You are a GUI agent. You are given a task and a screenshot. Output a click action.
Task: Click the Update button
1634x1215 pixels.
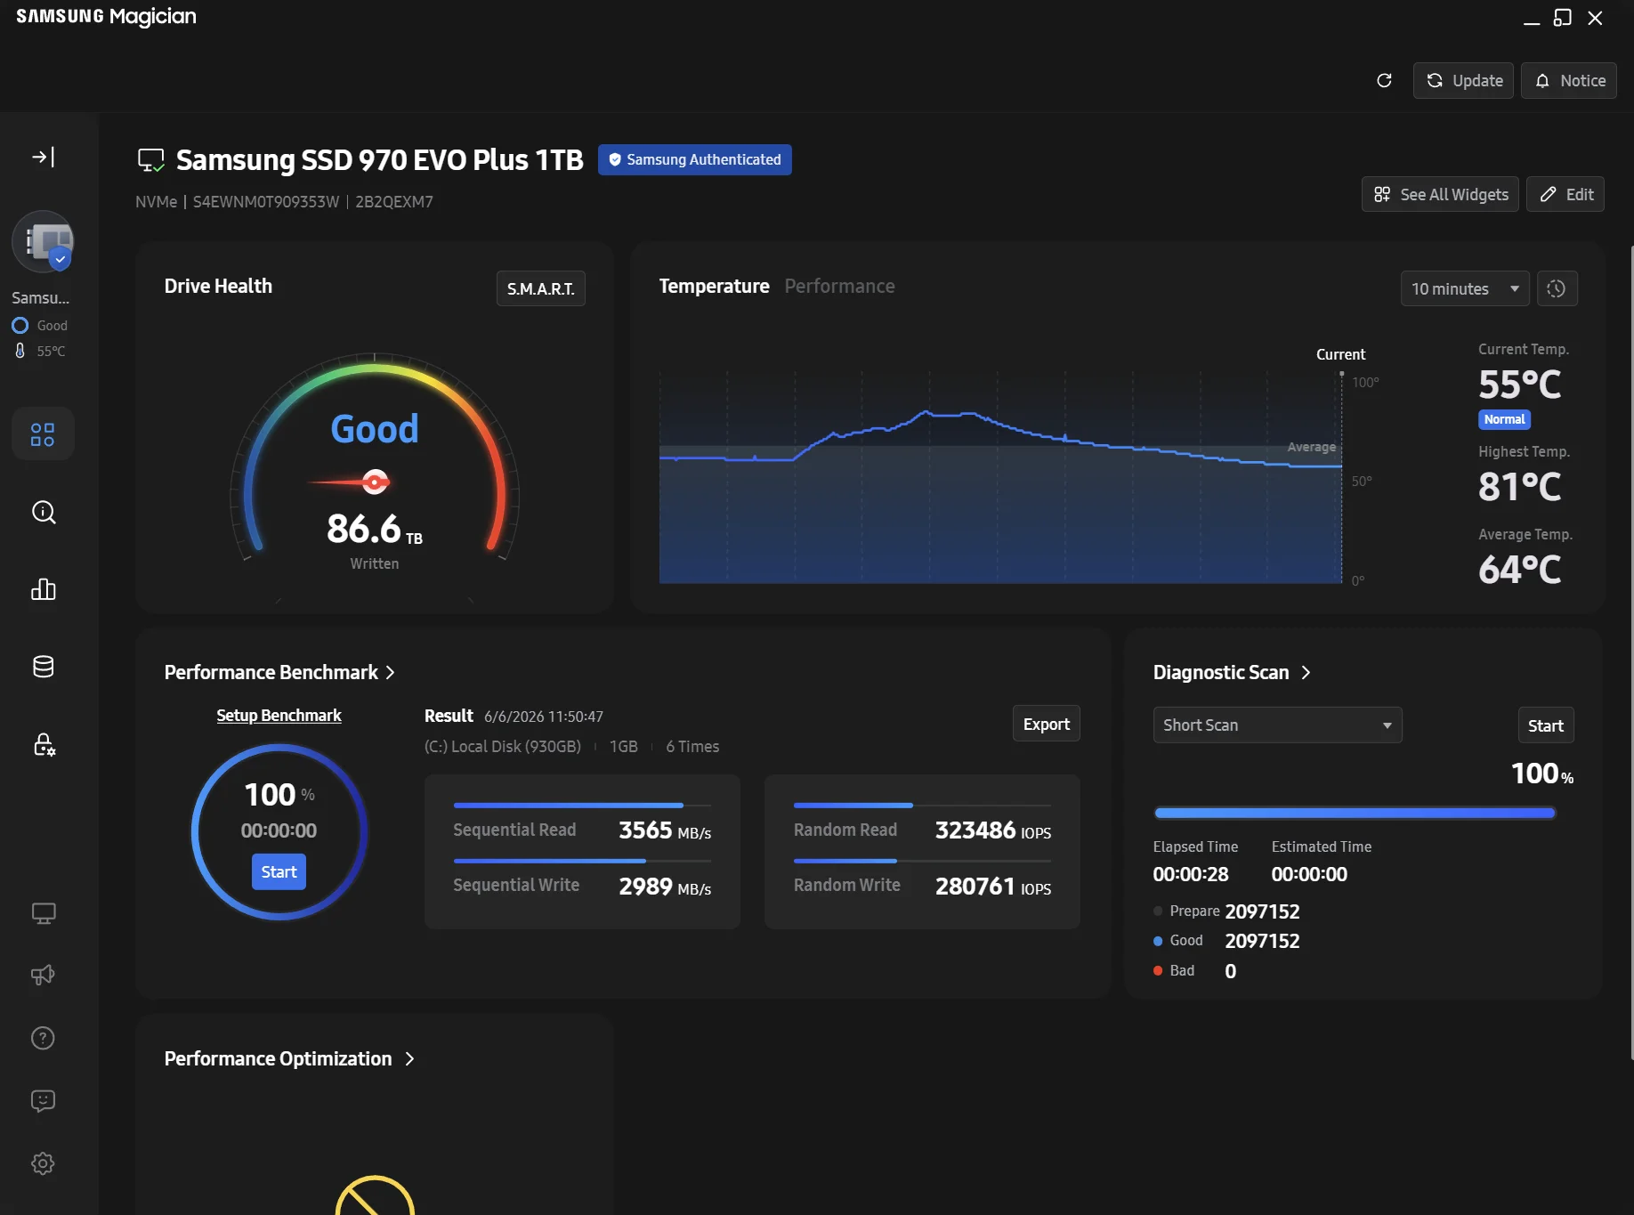pyautogui.click(x=1463, y=81)
